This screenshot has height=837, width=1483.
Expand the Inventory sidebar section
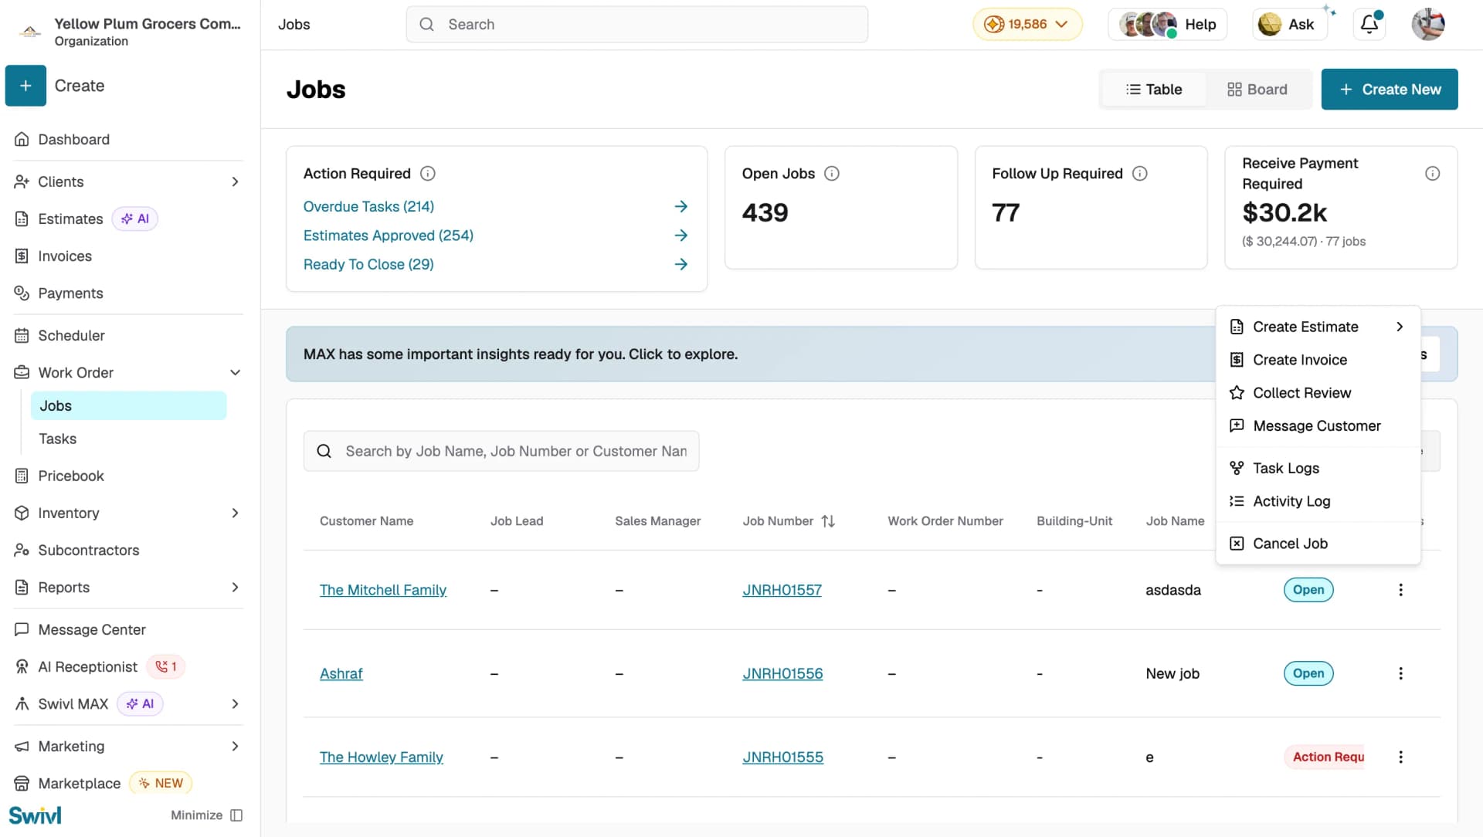tap(236, 513)
